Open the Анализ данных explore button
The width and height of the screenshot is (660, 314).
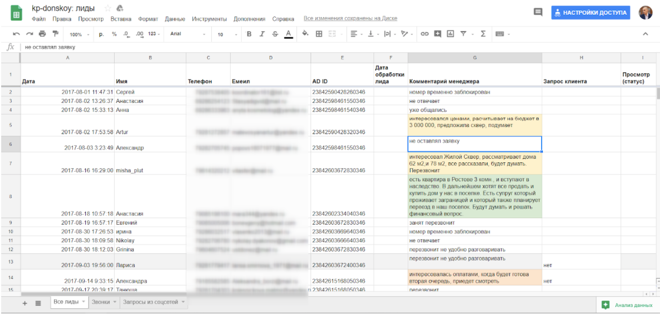(x=627, y=305)
